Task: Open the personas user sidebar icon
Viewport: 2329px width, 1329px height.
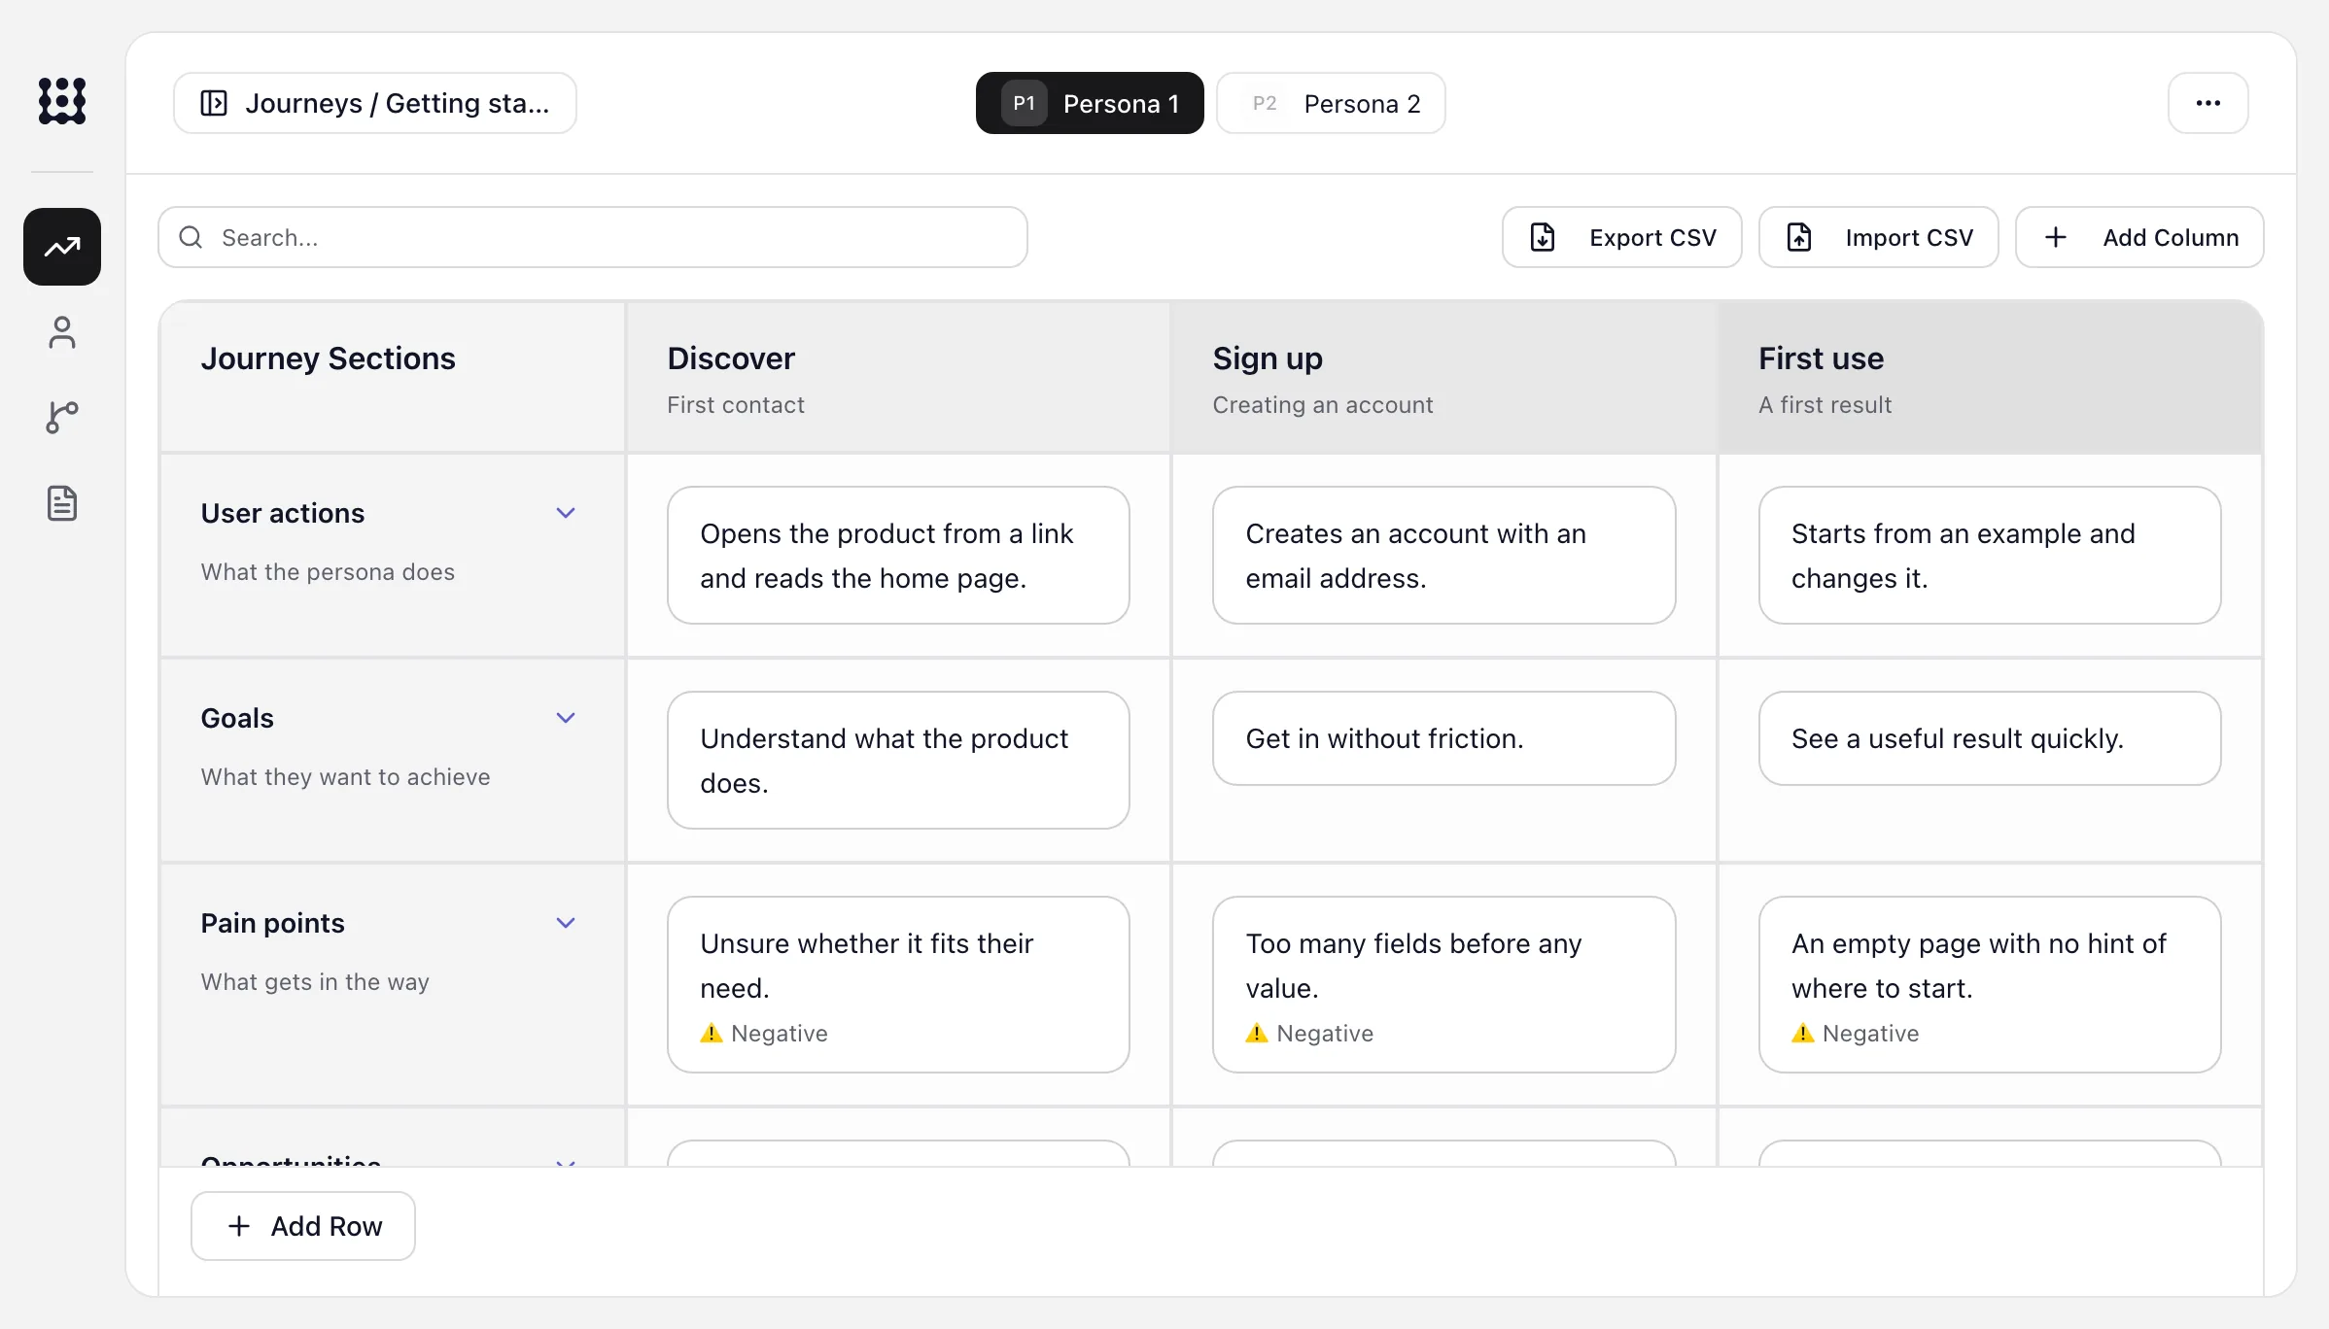Action: tap(62, 332)
